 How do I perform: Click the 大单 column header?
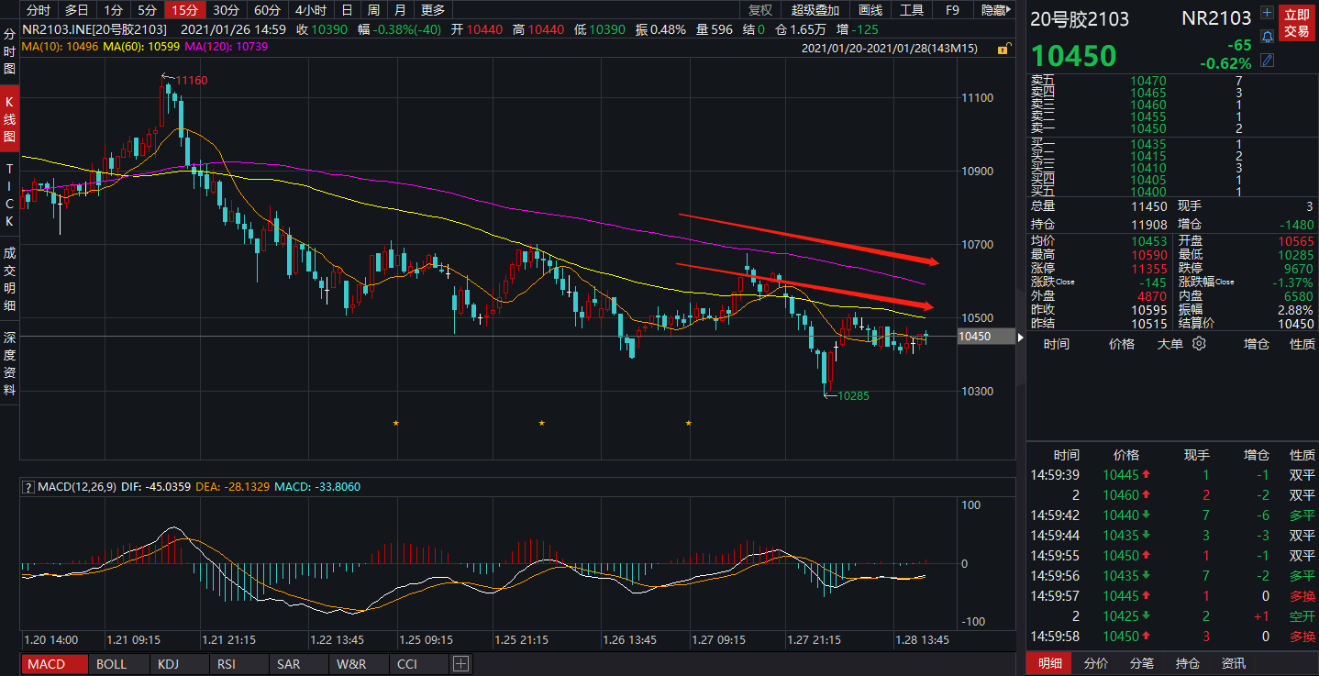click(x=1169, y=344)
